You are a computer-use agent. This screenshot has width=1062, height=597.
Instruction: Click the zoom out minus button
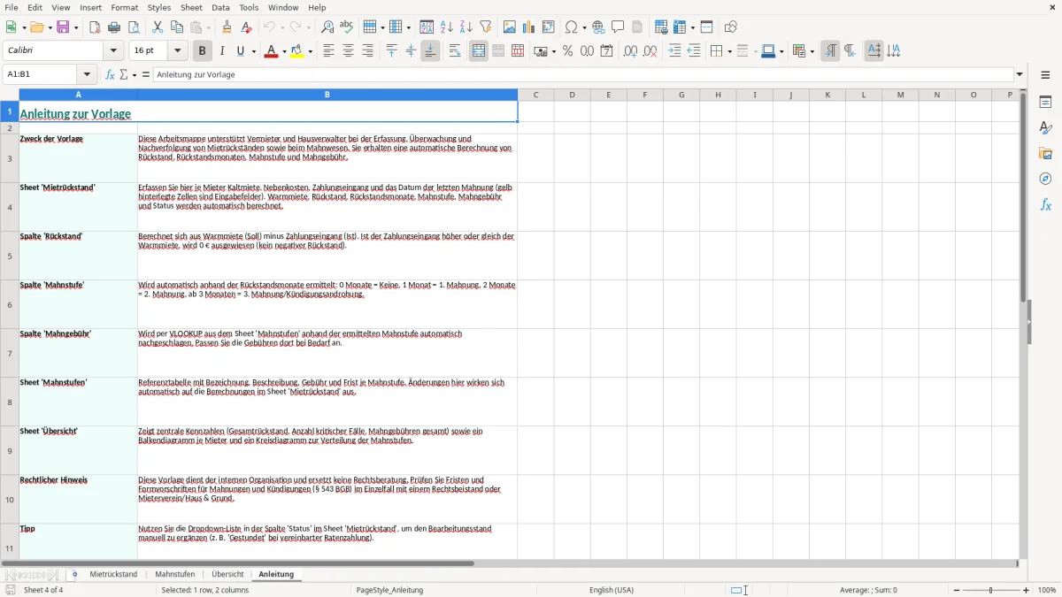click(955, 590)
